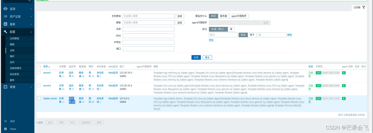
Task: Focus the 端口 filter input field
Action: (x=148, y=49)
